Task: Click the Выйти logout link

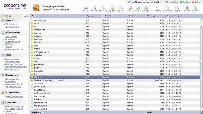Action: (198, 2)
